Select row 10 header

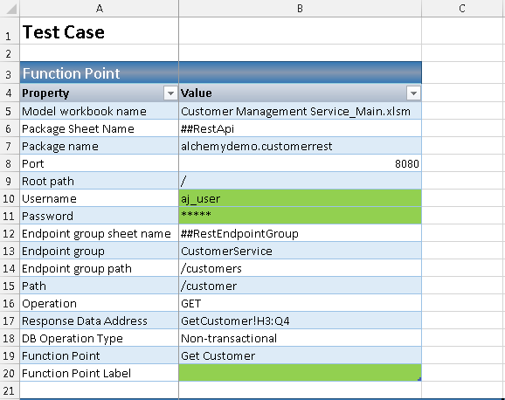coord(9,198)
